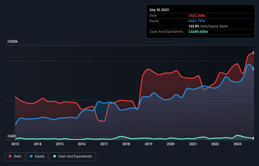Click the Cash And Equivalents tooltip label
259x166 pixels.
pos(166,32)
